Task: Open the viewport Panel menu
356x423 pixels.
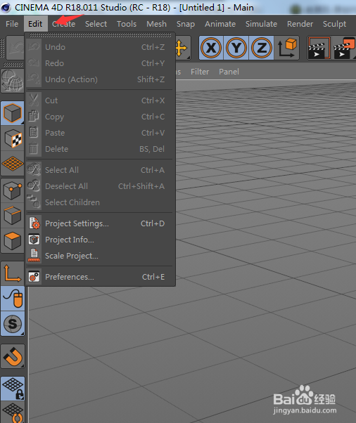Action: 229,72
